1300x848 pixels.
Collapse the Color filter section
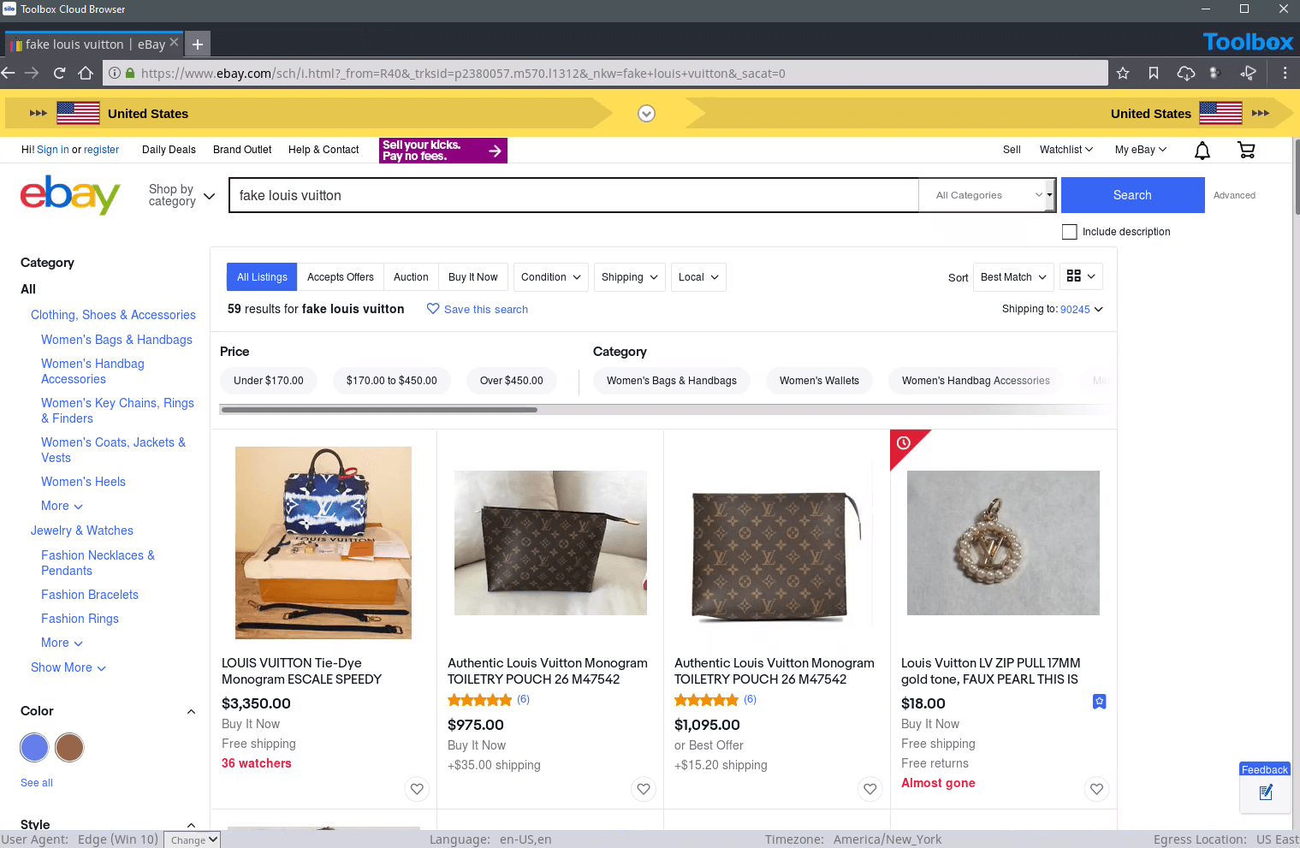point(191,712)
